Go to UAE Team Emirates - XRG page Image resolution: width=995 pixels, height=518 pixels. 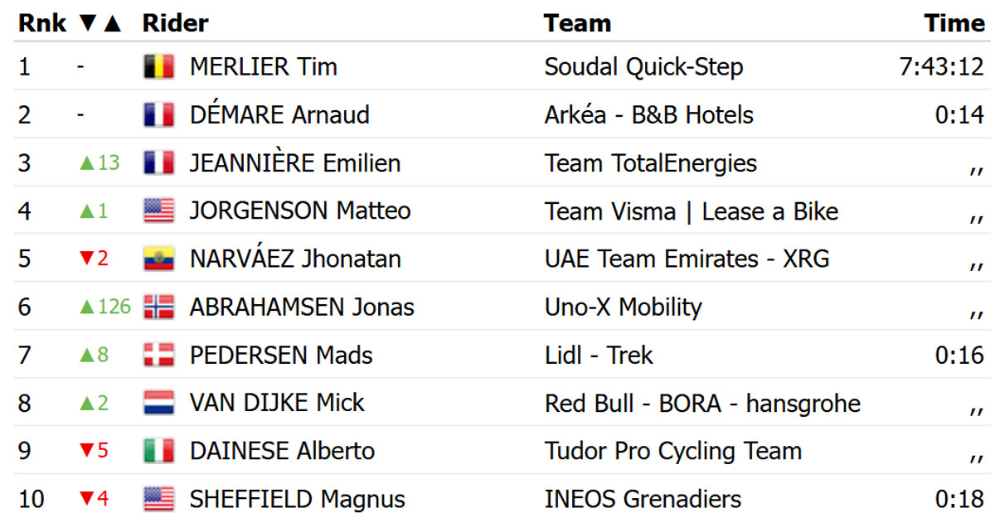coord(687,259)
